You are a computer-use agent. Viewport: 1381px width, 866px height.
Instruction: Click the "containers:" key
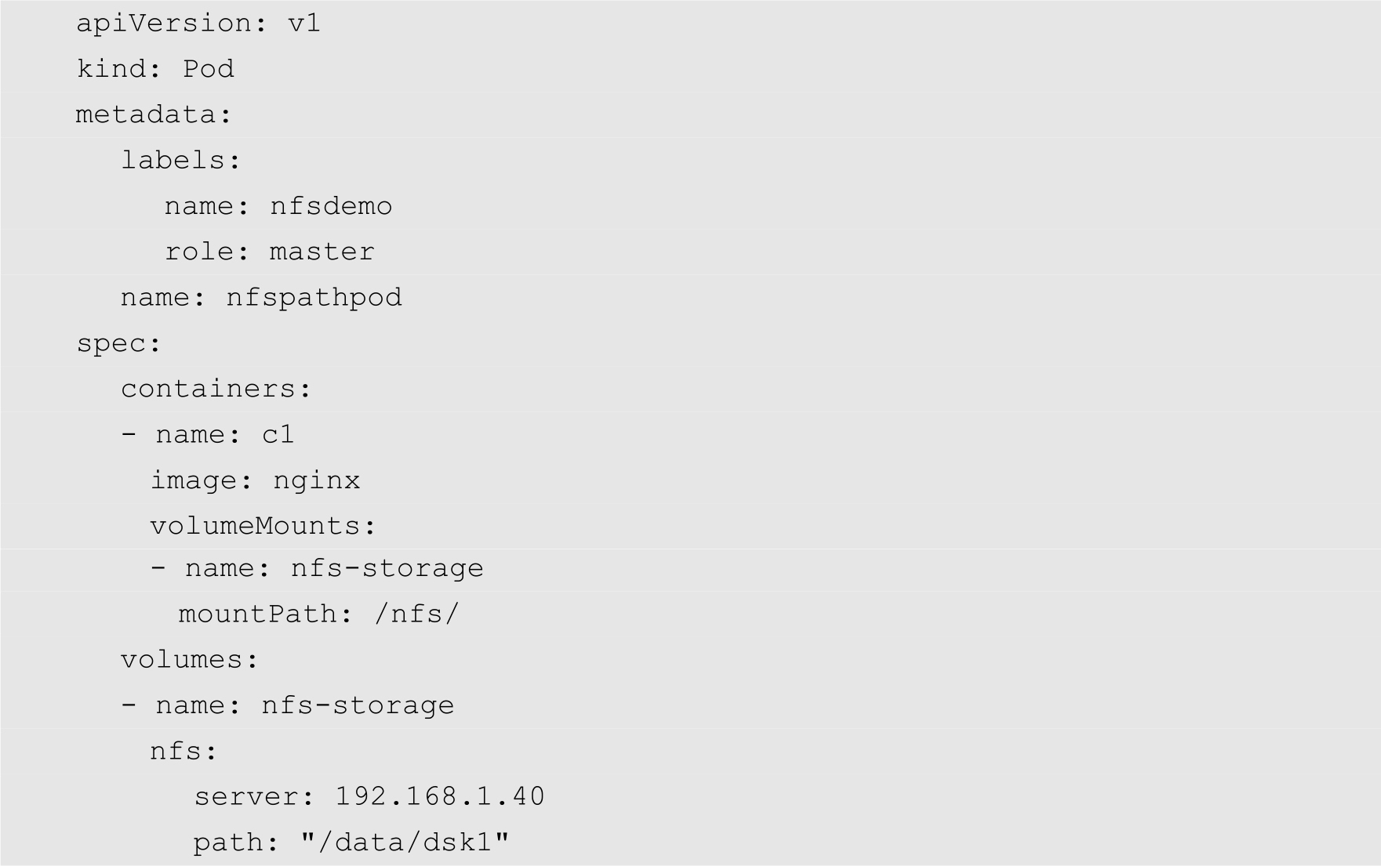(x=216, y=389)
